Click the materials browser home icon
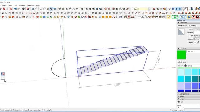 185,66
